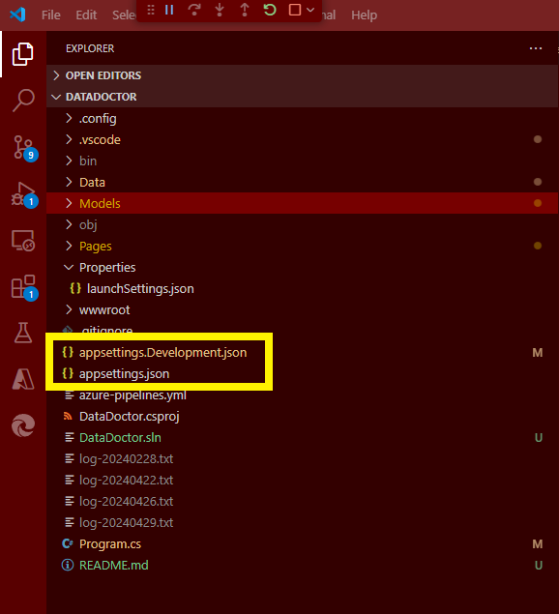
Task: Open the Run and Debug view
Action: tap(24, 194)
